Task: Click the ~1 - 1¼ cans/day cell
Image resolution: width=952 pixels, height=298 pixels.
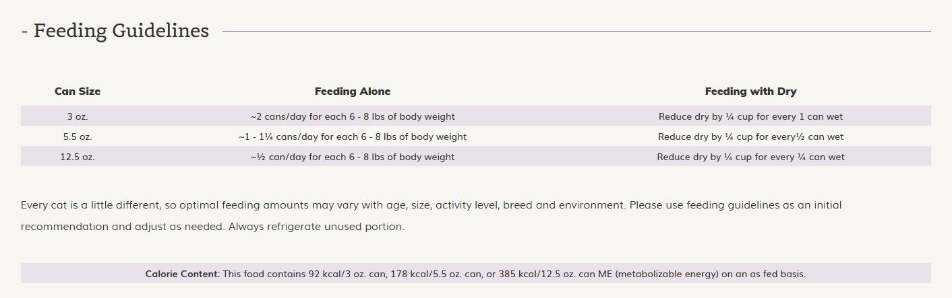Action: click(x=352, y=137)
